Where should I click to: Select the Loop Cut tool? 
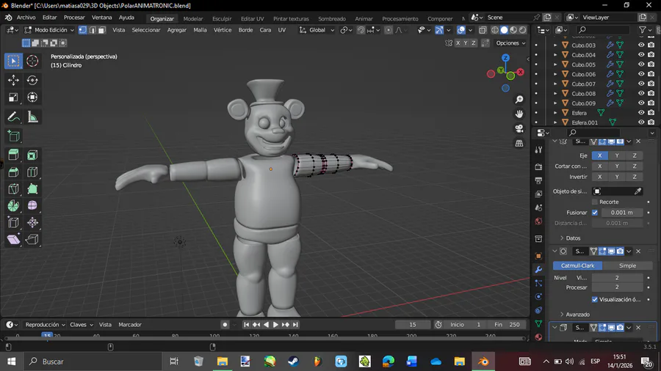pyautogui.click(x=32, y=172)
